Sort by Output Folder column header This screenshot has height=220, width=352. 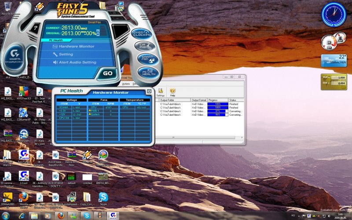(x=175, y=100)
